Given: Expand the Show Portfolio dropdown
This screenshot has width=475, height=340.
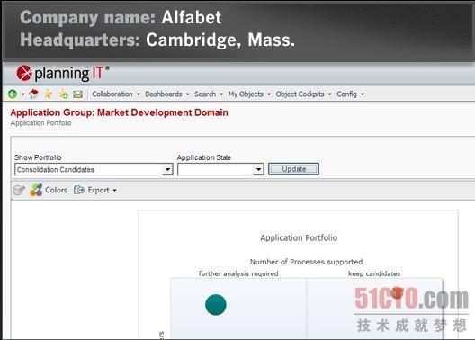Looking at the screenshot, I should coord(167,169).
